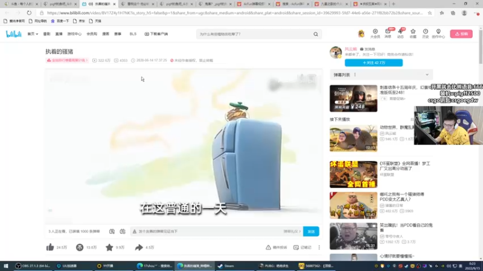Open the 大会员 icon in header

[x=375, y=34]
